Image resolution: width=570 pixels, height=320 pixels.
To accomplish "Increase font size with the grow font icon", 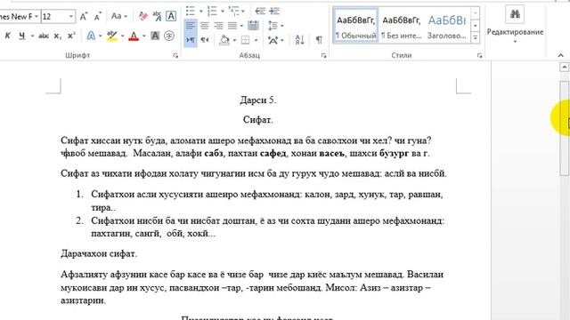I will click(84, 16).
